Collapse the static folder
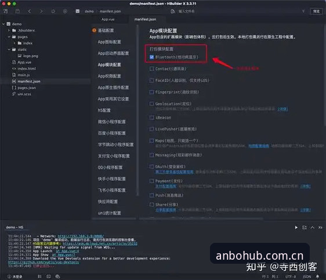Image resolution: width=326 pixels, height=280 pixels. [9, 49]
